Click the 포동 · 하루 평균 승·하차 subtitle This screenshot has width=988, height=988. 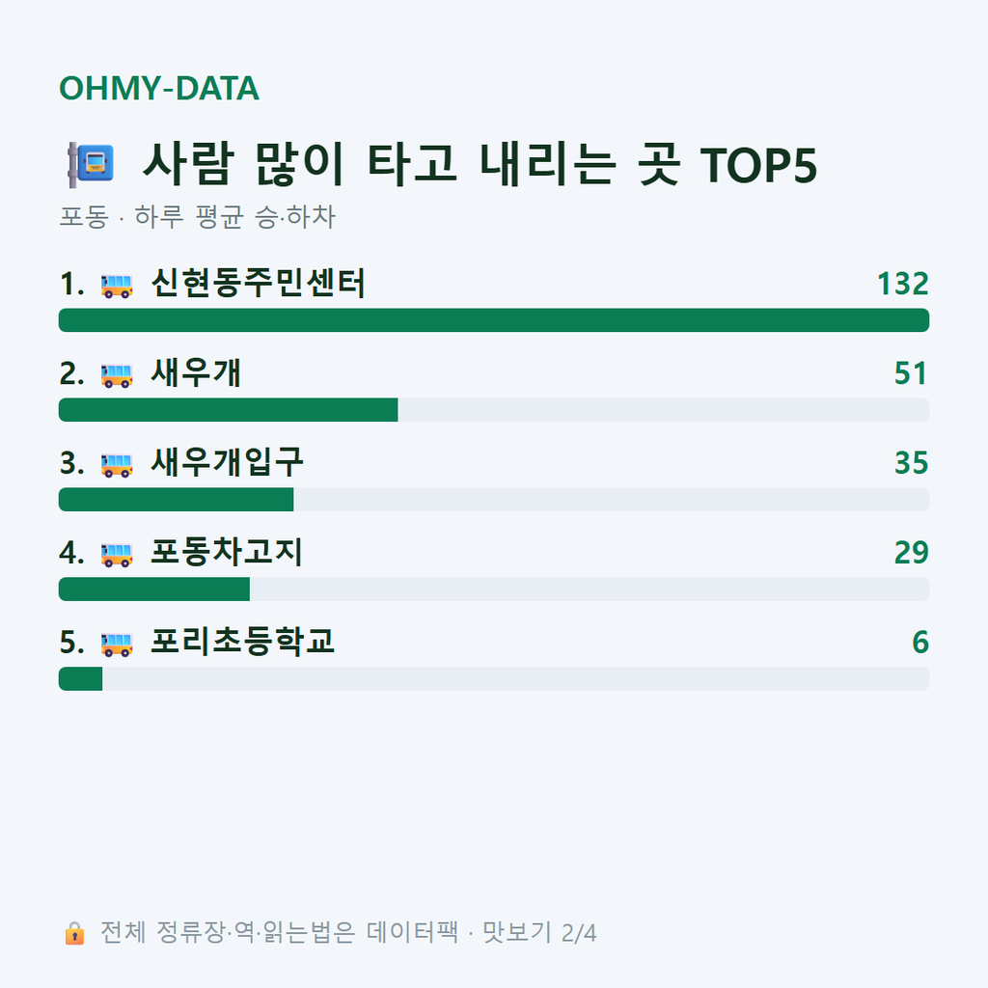[197, 217]
